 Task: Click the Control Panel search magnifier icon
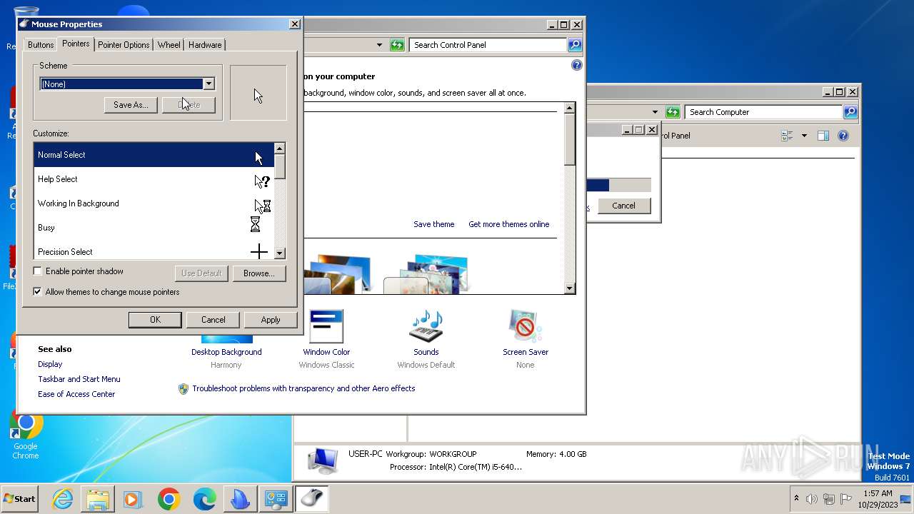(x=575, y=45)
